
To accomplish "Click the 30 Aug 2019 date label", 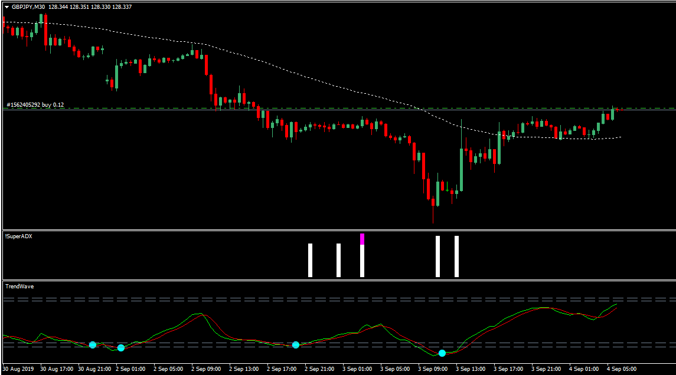I will [19, 369].
